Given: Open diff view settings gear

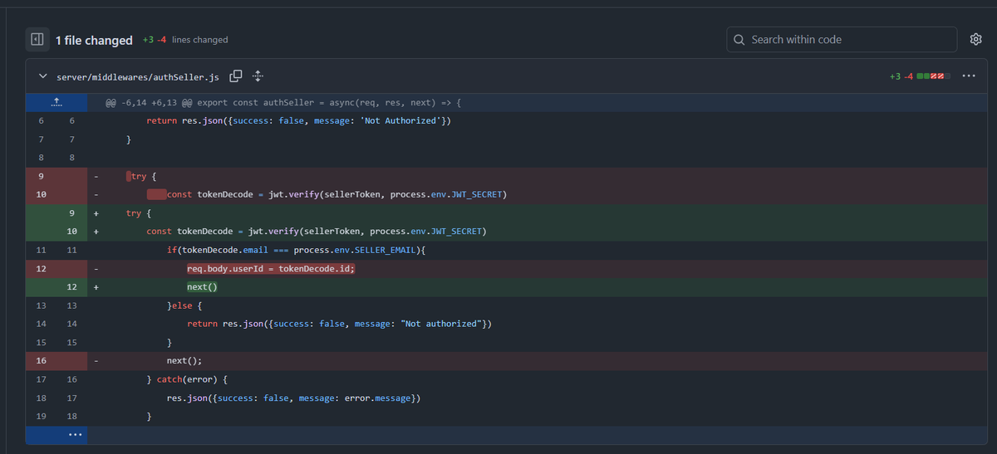Looking at the screenshot, I should coord(976,39).
